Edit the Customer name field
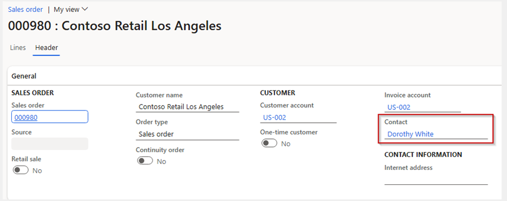 [188, 107]
